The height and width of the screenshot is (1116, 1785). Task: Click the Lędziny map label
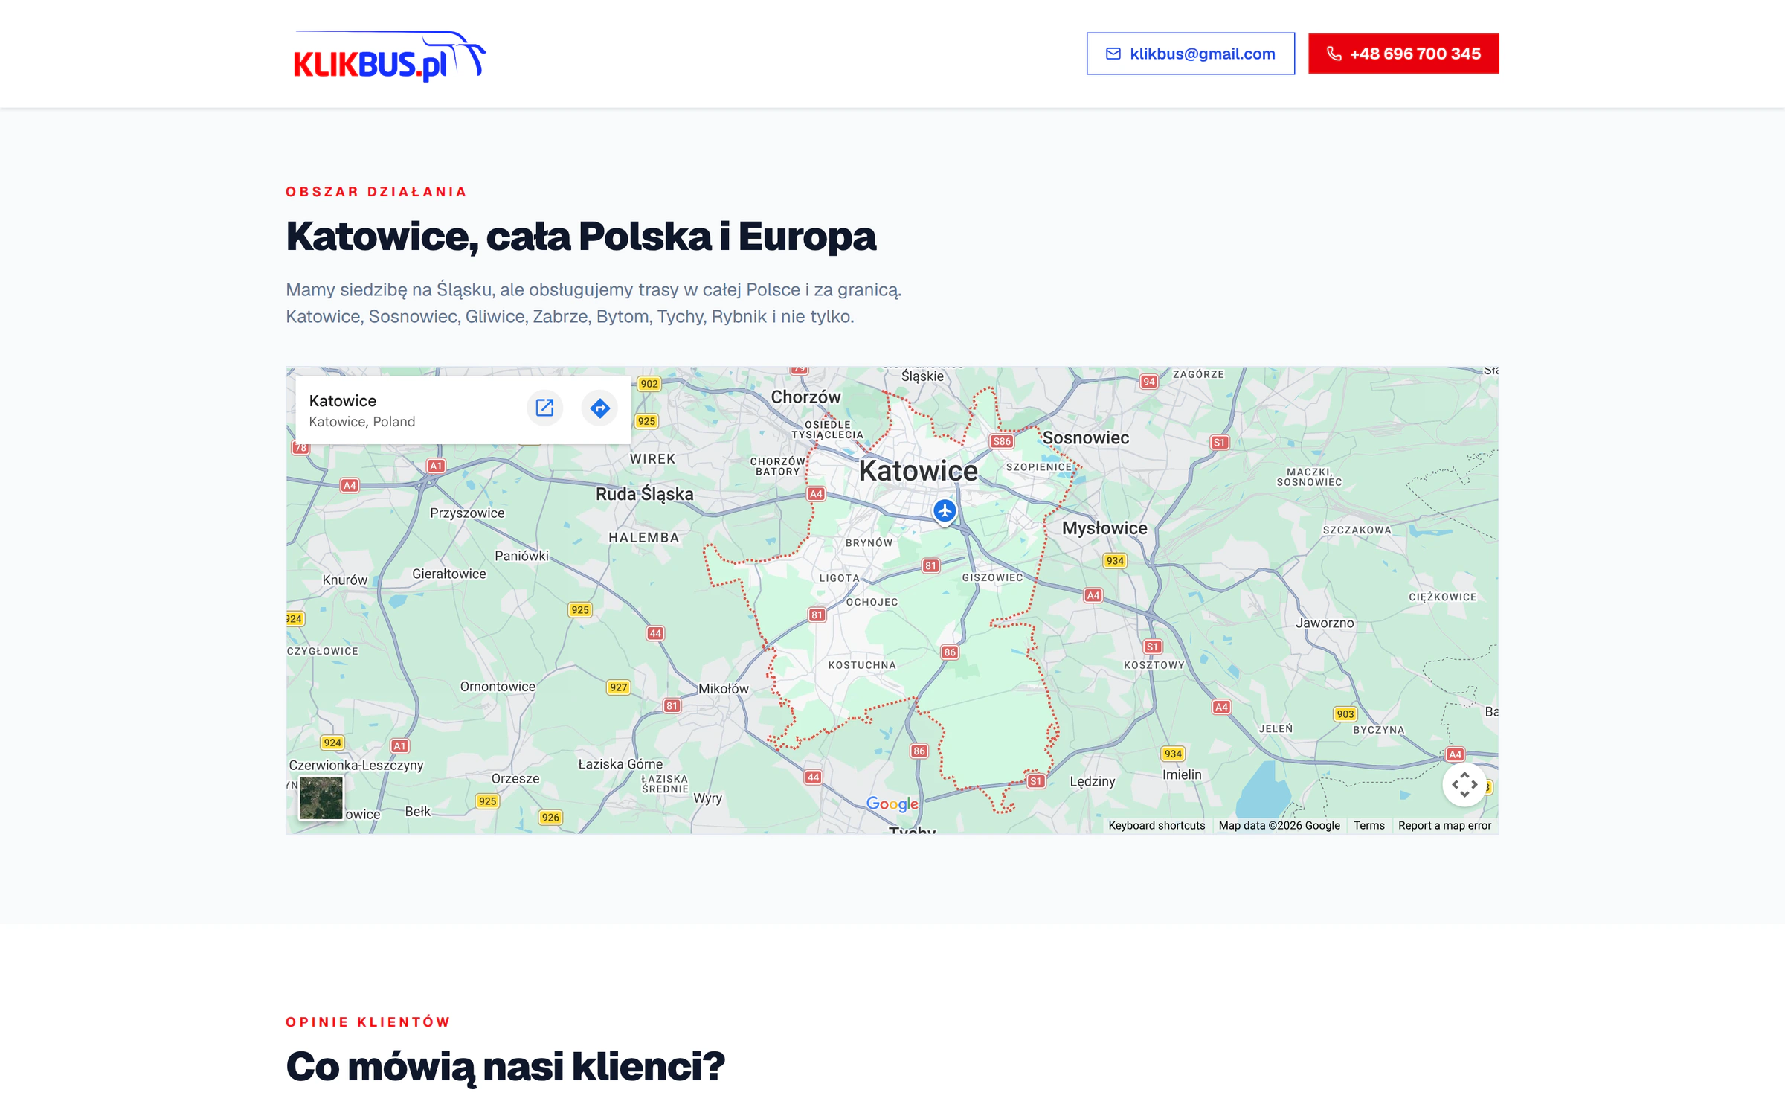(x=1093, y=781)
